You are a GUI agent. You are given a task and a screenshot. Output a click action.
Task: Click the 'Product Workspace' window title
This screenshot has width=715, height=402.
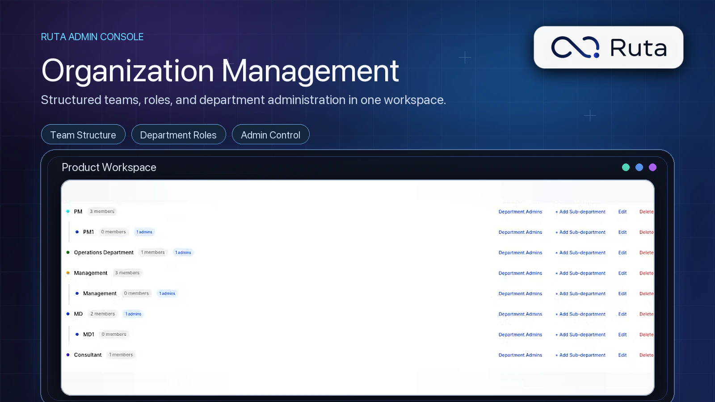[109, 167]
